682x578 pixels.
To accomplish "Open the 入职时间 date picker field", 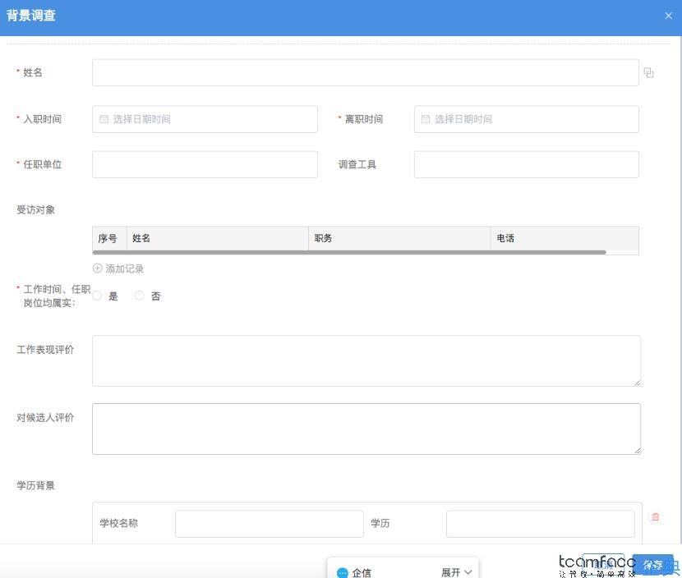I will click(205, 119).
